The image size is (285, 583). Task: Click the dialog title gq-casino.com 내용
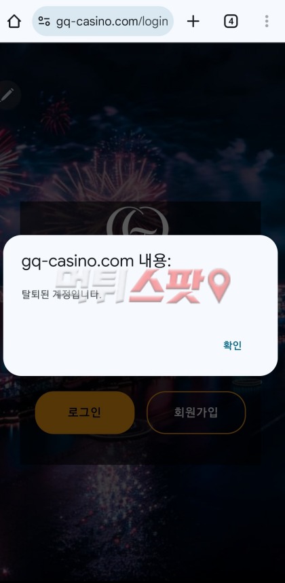click(96, 261)
